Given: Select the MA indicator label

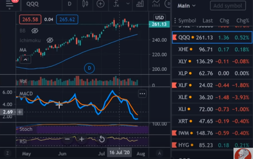Looking at the screenshot, I should point(23,50).
